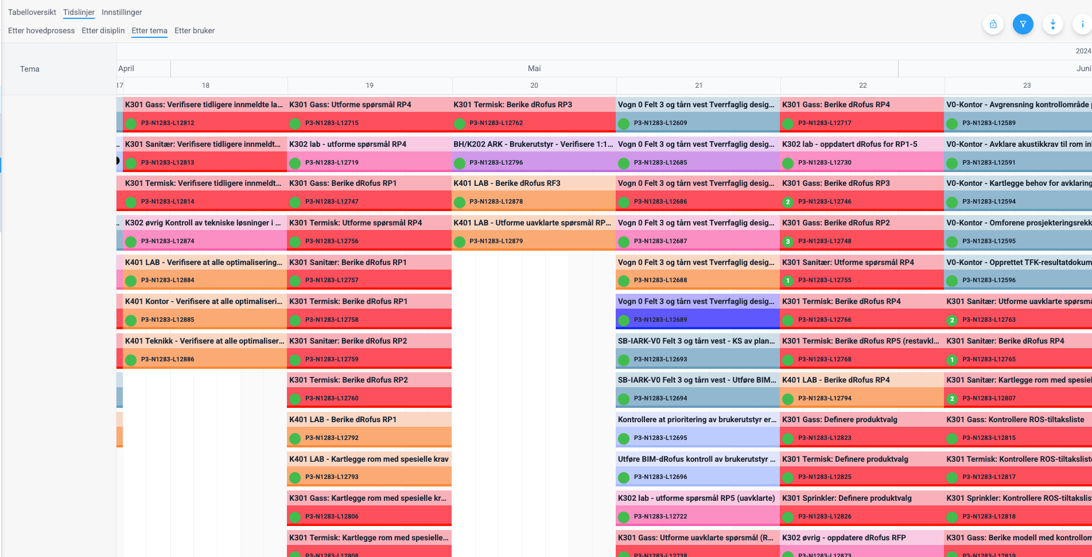Open the info icon button
The image size is (1092, 557).
(1082, 24)
